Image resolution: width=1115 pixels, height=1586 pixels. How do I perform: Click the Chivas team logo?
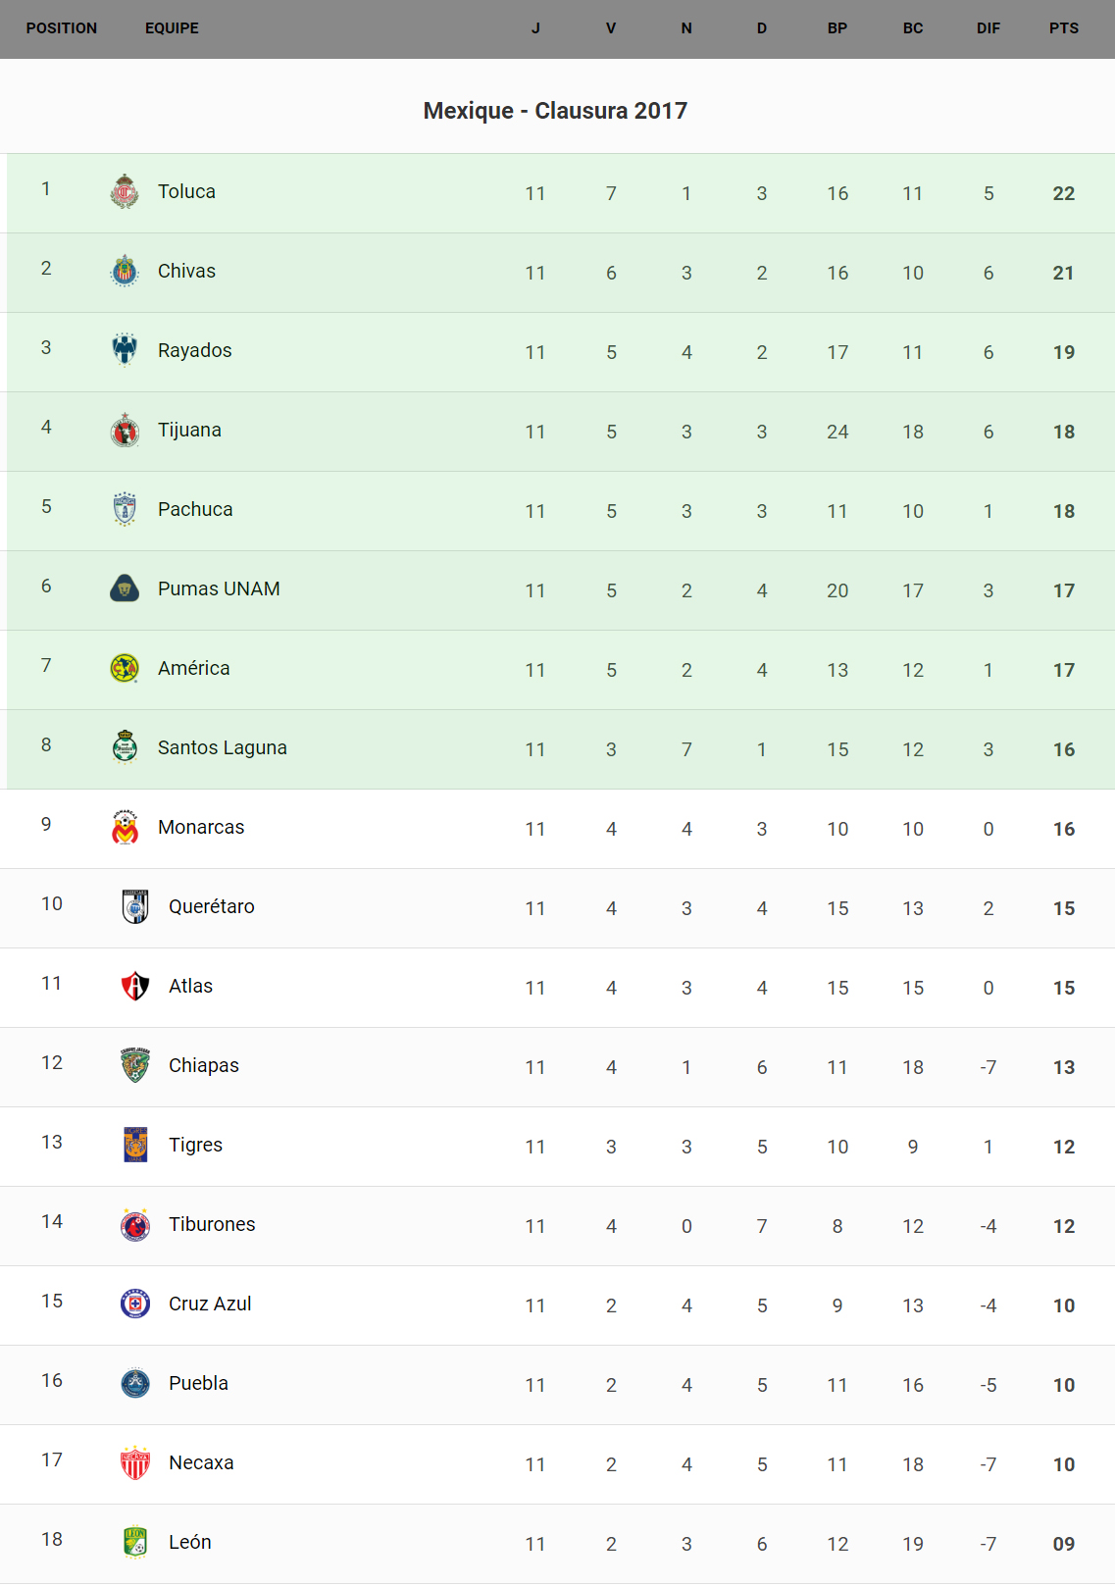tap(125, 271)
